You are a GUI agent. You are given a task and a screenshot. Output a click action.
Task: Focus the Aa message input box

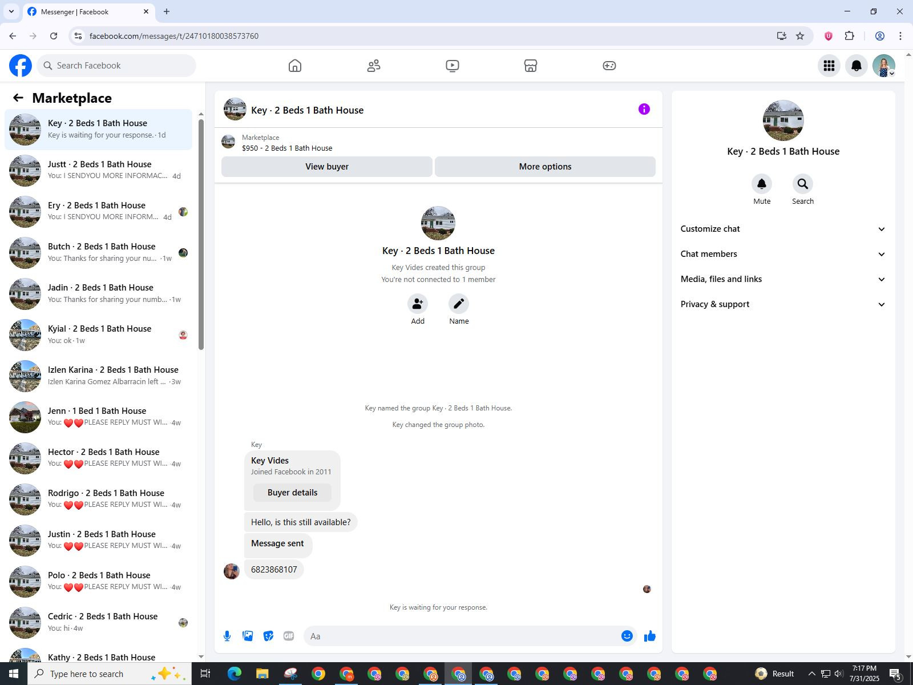click(461, 636)
